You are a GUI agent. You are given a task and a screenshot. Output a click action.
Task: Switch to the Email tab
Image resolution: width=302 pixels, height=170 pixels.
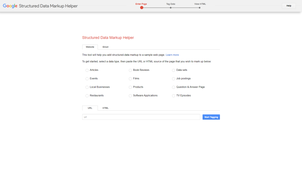[105, 47]
